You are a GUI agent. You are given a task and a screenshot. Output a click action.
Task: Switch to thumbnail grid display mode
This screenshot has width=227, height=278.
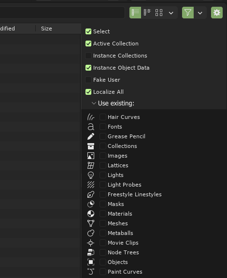click(x=159, y=13)
